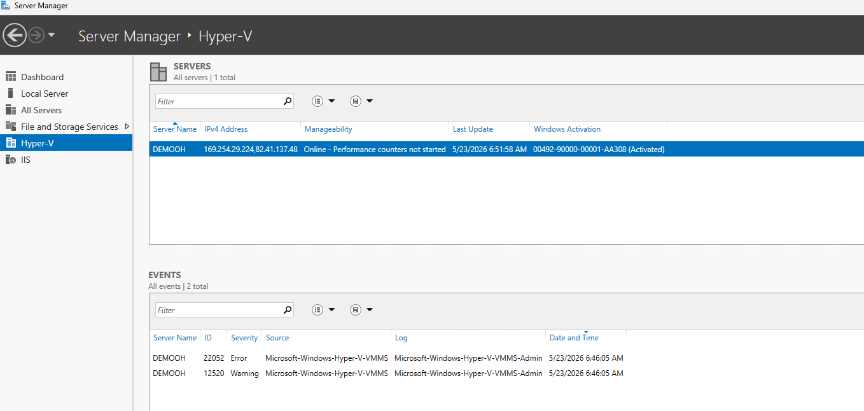Expand Servers saved queries dropdown arrow
The width and height of the screenshot is (864, 411).
(370, 101)
